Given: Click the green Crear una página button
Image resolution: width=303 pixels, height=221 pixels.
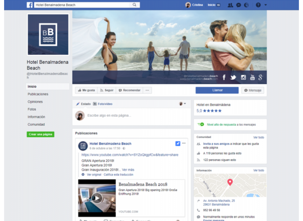Looking at the screenshot, I should pos(40,134).
